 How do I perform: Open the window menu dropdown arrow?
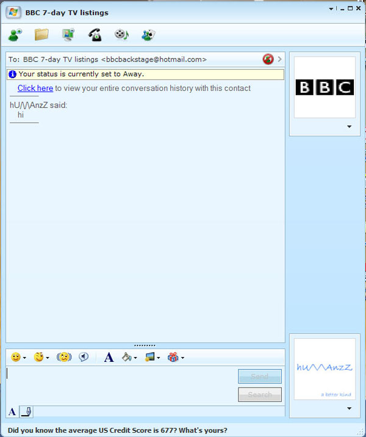pyautogui.click(x=331, y=9)
